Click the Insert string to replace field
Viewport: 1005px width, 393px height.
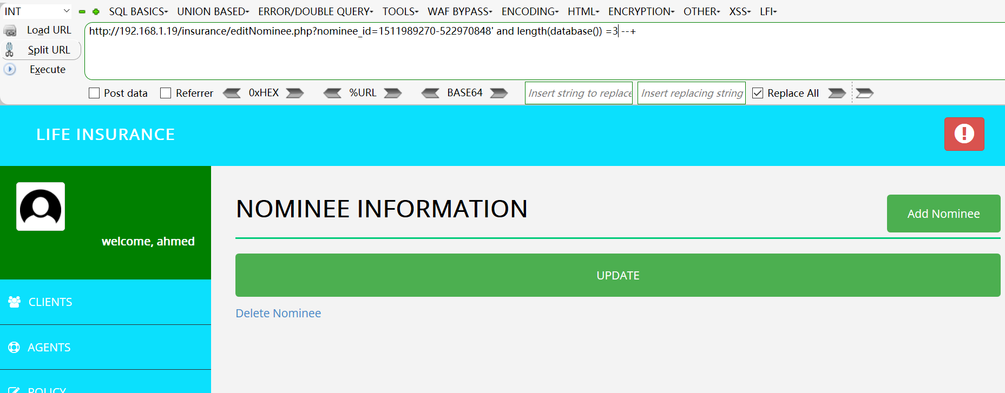point(579,93)
